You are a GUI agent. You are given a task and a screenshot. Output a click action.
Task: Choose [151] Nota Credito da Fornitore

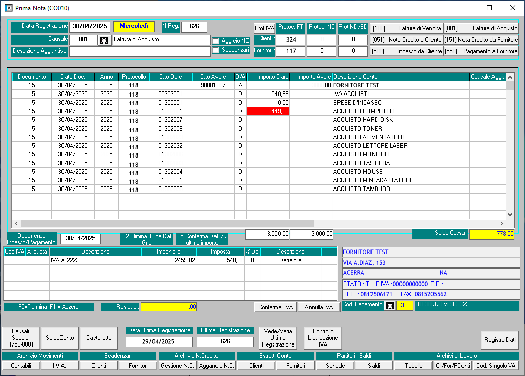click(481, 40)
